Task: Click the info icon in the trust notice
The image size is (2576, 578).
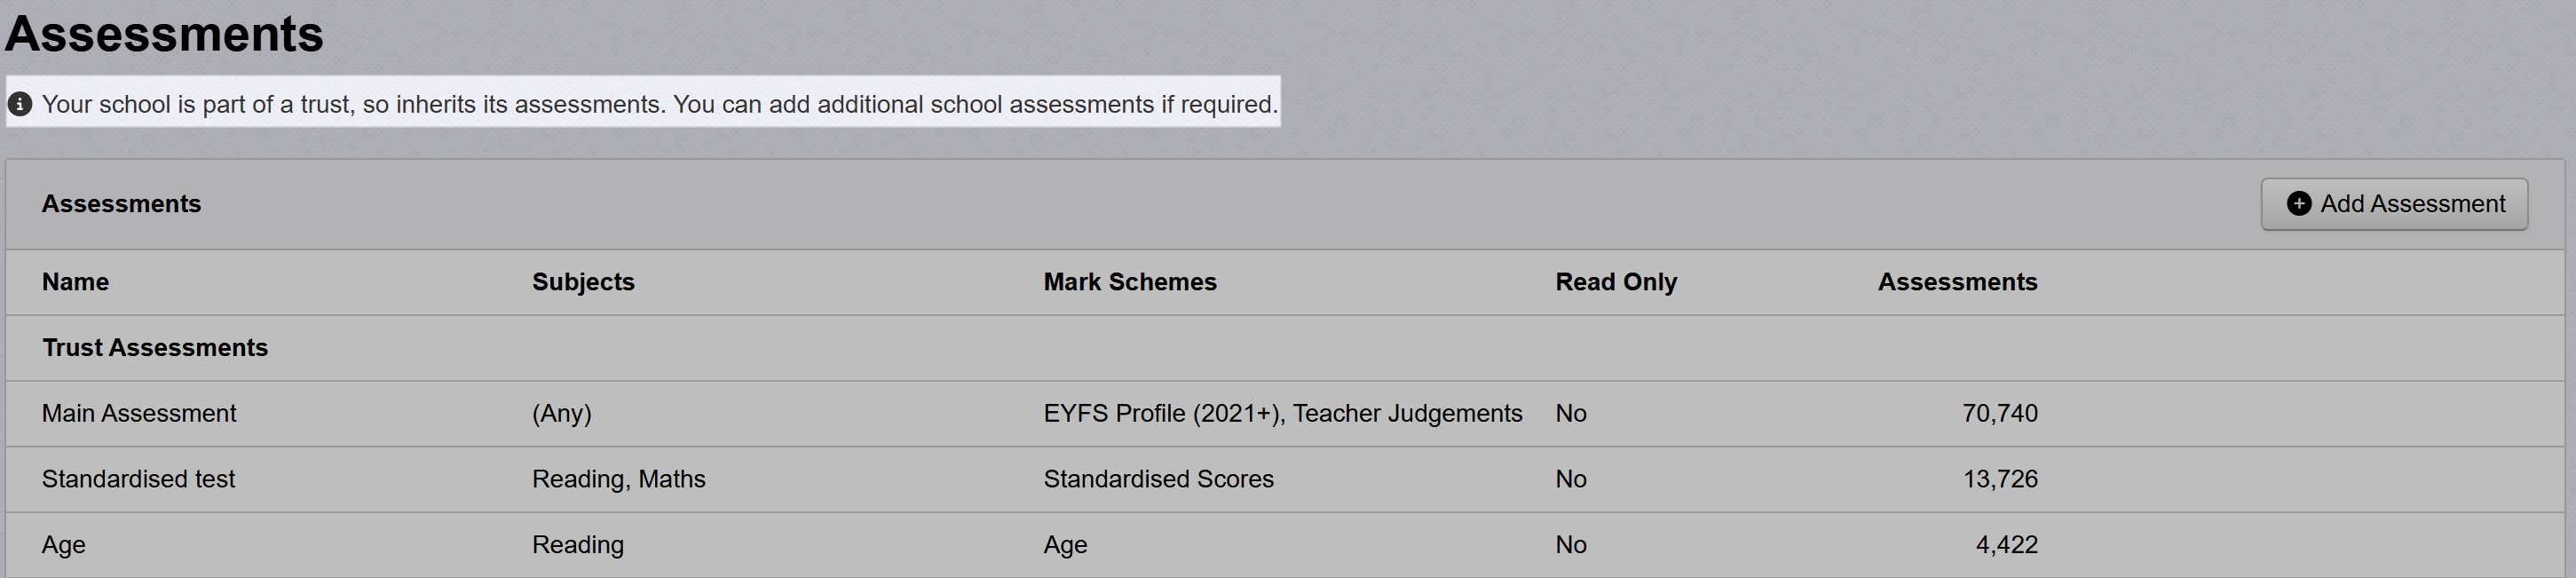Action: pyautogui.click(x=20, y=104)
